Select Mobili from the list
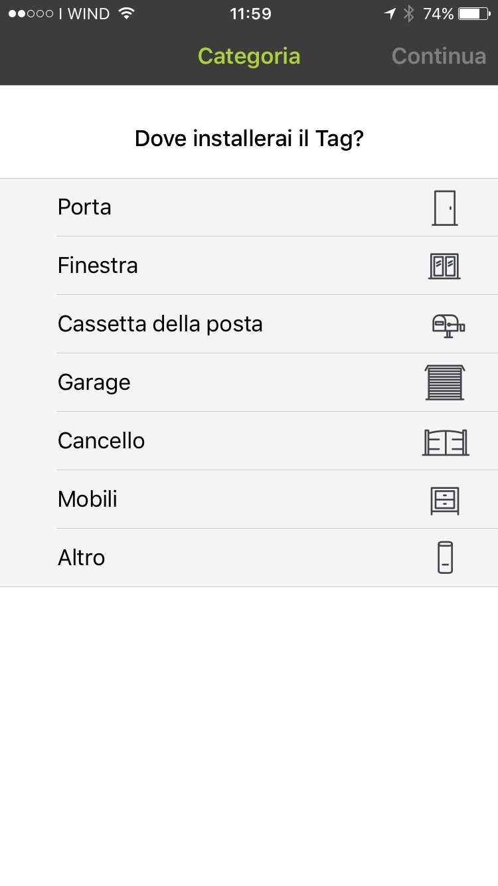The width and height of the screenshot is (498, 886). coord(88,499)
